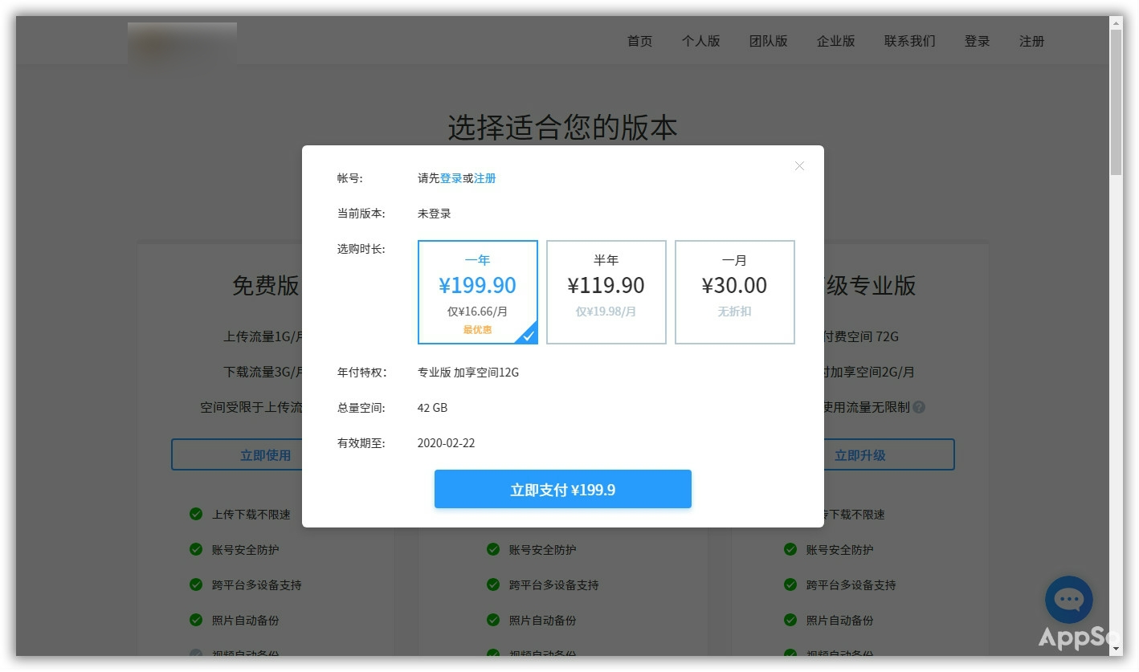The height and width of the screenshot is (672, 1139).
Task: Click the 立即升级 upgrade button
Action: [x=889, y=454]
